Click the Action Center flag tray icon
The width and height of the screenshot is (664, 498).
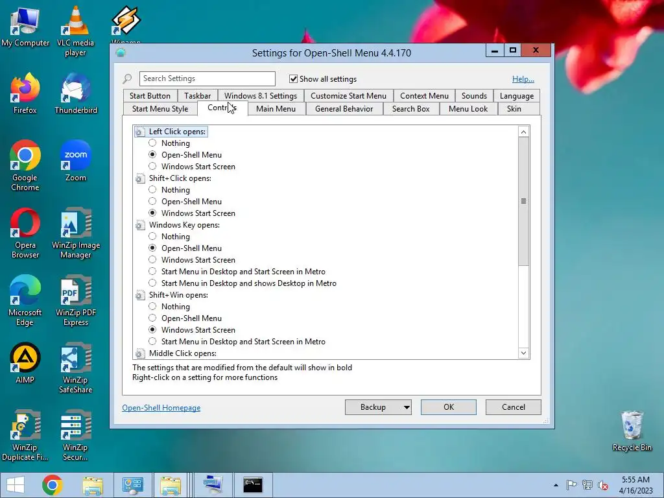(571, 485)
